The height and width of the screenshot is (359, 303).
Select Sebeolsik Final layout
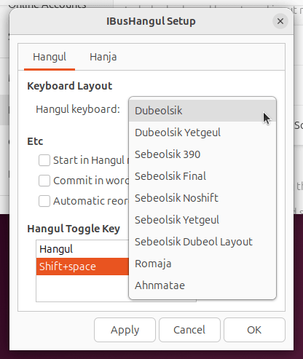click(202, 176)
